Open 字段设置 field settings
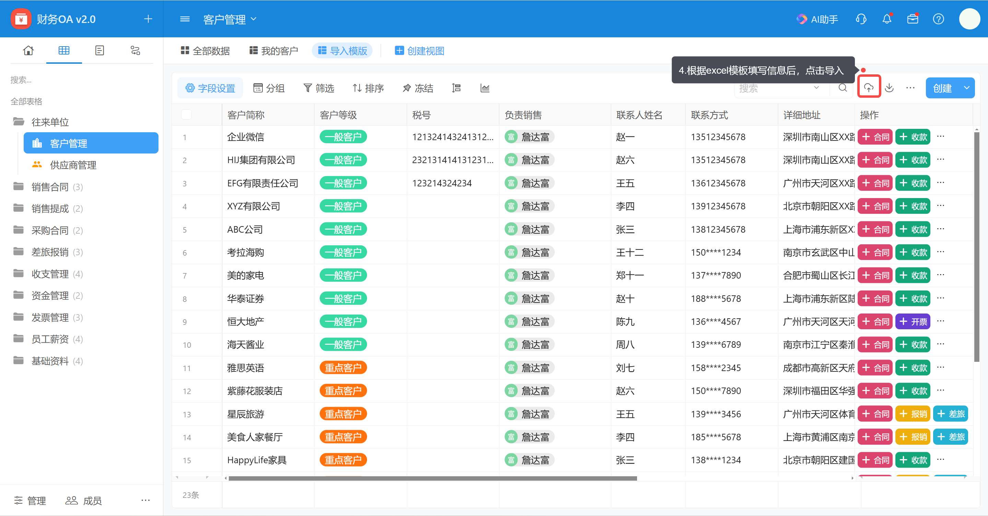Screen dimensions: 988x516 [x=210, y=88]
